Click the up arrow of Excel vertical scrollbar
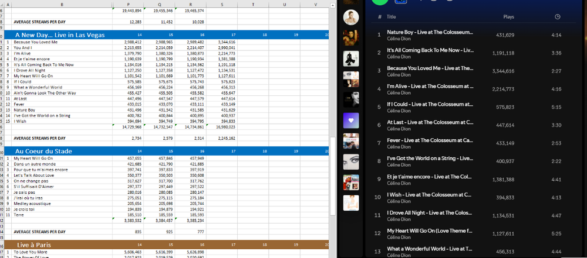 click(x=332, y=5)
